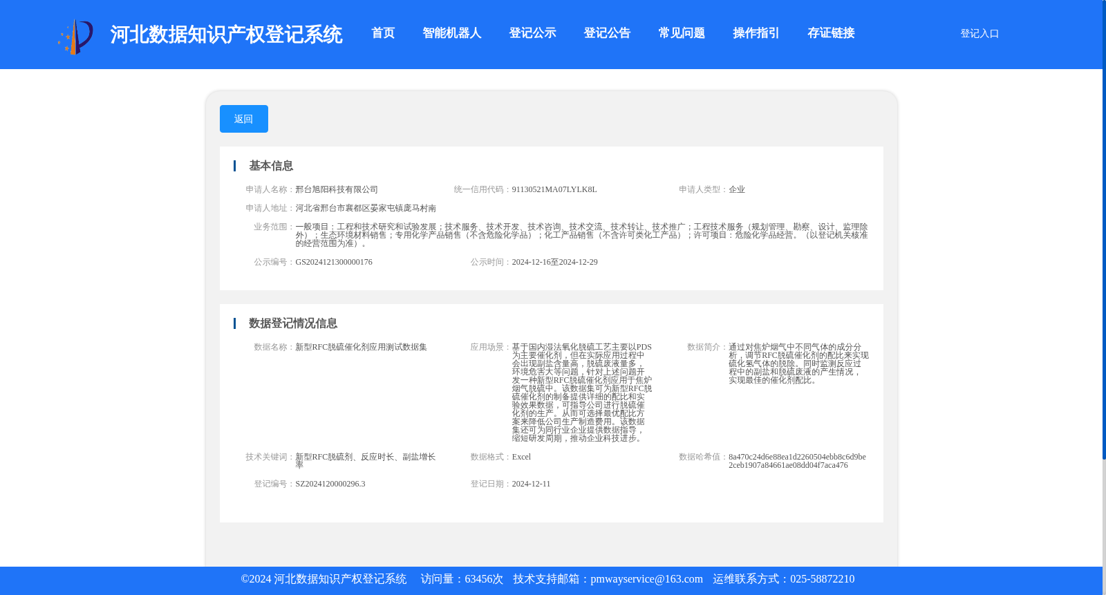Click the address 河北省邢台市襄都区晏家屯镇庞马村南
The width and height of the screenshot is (1106, 595).
[x=366, y=208]
